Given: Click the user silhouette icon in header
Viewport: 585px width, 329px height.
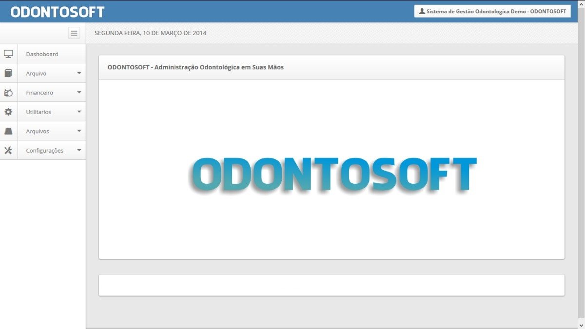Looking at the screenshot, I should click(422, 11).
